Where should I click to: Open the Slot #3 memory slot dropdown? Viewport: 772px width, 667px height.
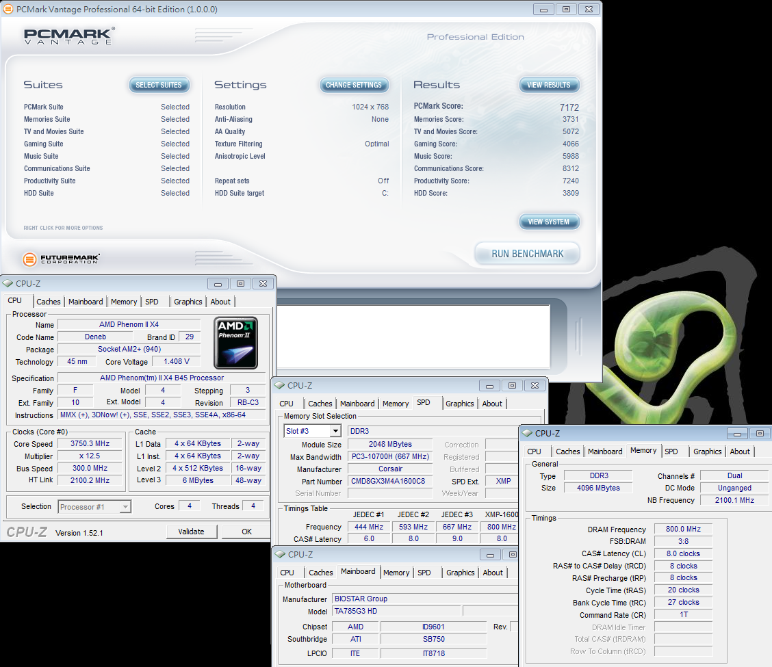click(x=336, y=431)
